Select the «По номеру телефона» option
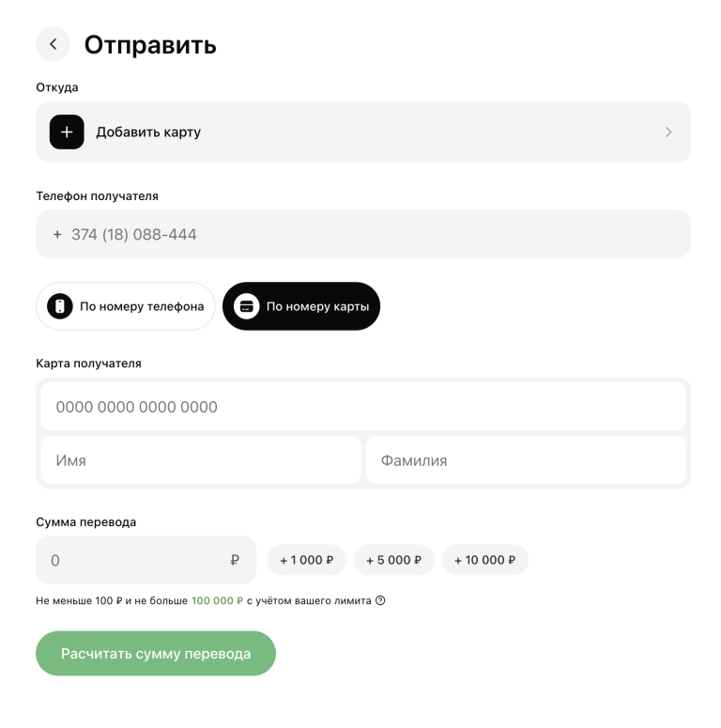 tap(126, 306)
